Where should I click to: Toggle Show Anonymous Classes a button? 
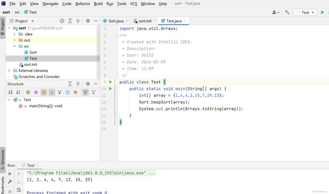[52, 92]
